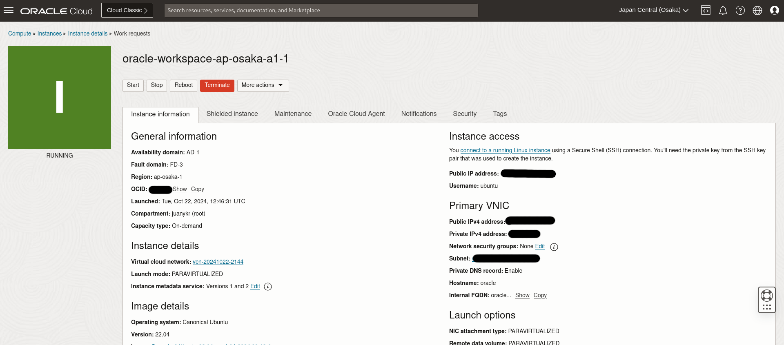Switch to the Instance information tab

(x=160, y=114)
